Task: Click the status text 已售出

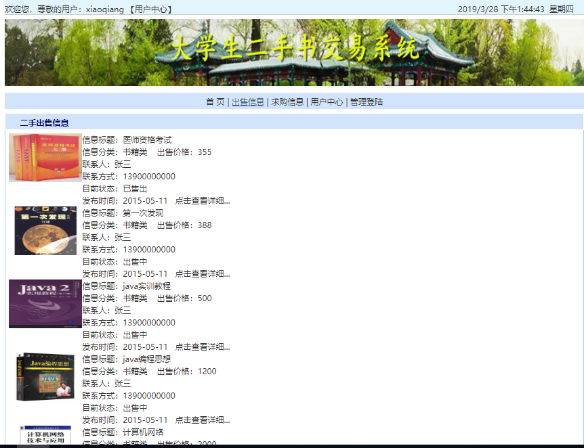Action: 135,189
